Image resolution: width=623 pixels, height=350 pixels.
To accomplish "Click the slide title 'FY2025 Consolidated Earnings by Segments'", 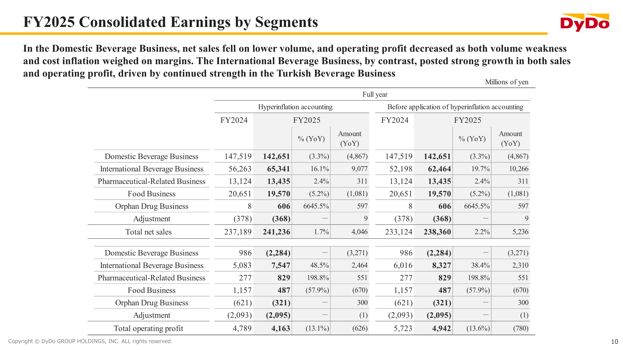I will tap(171, 22).
